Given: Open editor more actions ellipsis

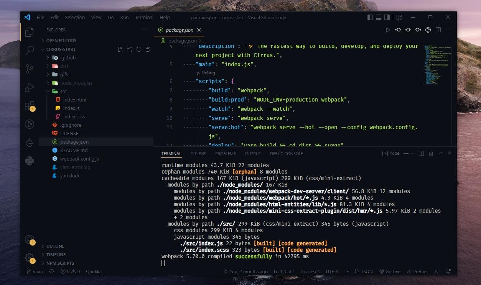Looking at the screenshot, I should pyautogui.click(x=448, y=30).
